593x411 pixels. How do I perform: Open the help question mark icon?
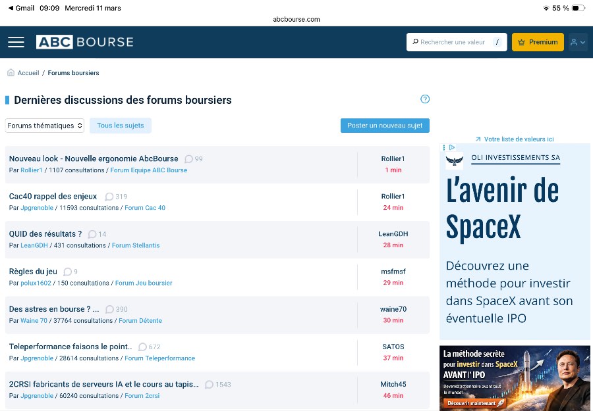[x=425, y=99]
